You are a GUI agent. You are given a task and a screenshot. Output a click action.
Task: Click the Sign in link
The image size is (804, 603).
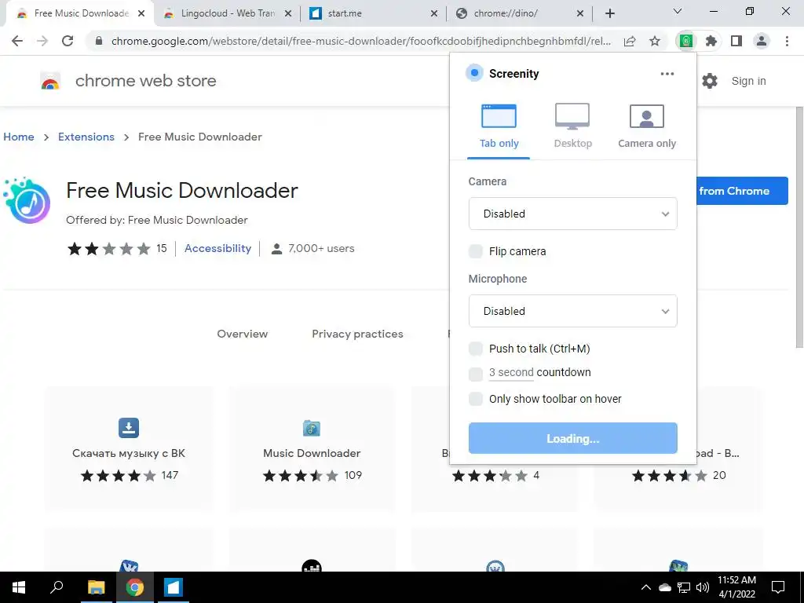tap(748, 81)
